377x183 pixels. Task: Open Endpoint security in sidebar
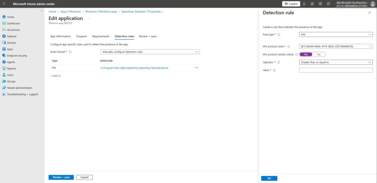pyautogui.click(x=17, y=55)
